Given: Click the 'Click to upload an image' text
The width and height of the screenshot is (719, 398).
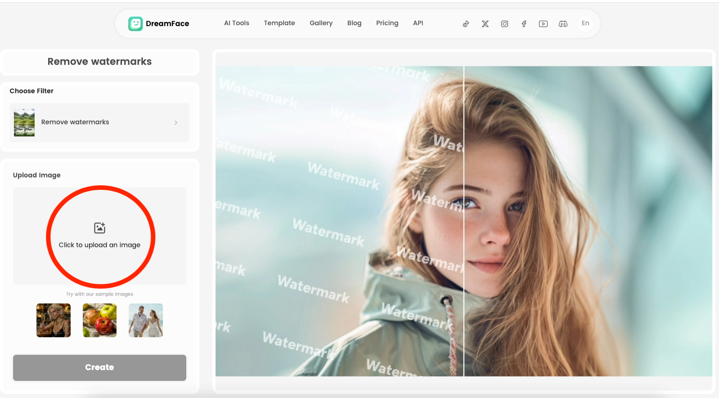Looking at the screenshot, I should tap(99, 245).
